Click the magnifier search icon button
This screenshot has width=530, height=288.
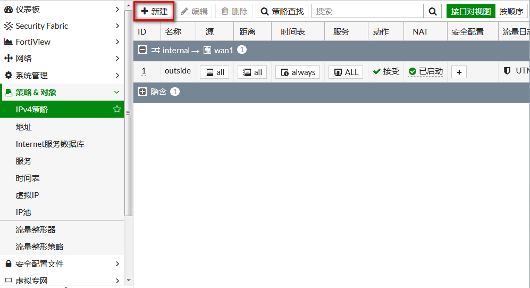(x=433, y=11)
